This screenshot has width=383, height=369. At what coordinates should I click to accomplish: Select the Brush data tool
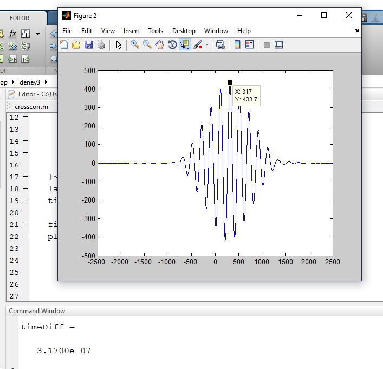[198, 45]
